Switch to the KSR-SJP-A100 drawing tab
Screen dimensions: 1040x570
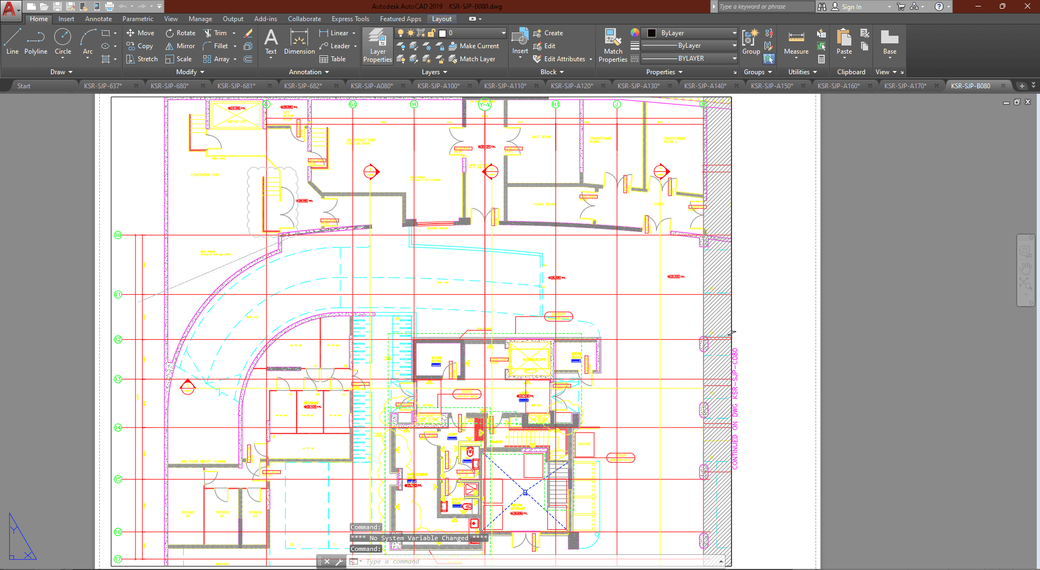point(438,86)
